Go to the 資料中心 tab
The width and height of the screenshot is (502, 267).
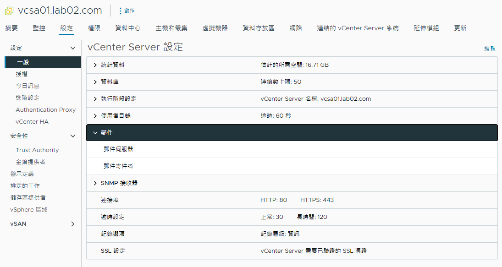tap(128, 28)
